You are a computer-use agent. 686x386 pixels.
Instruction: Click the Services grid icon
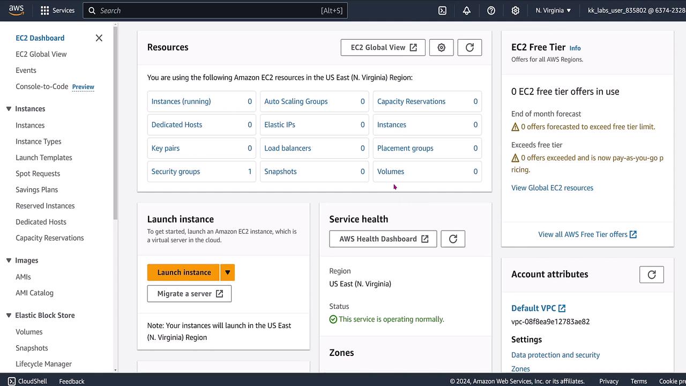[45, 11]
